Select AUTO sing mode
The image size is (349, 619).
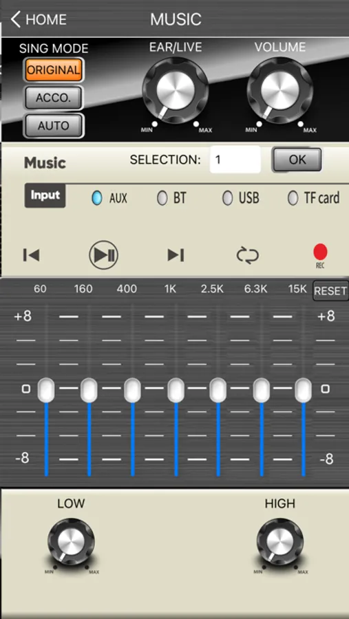click(54, 126)
